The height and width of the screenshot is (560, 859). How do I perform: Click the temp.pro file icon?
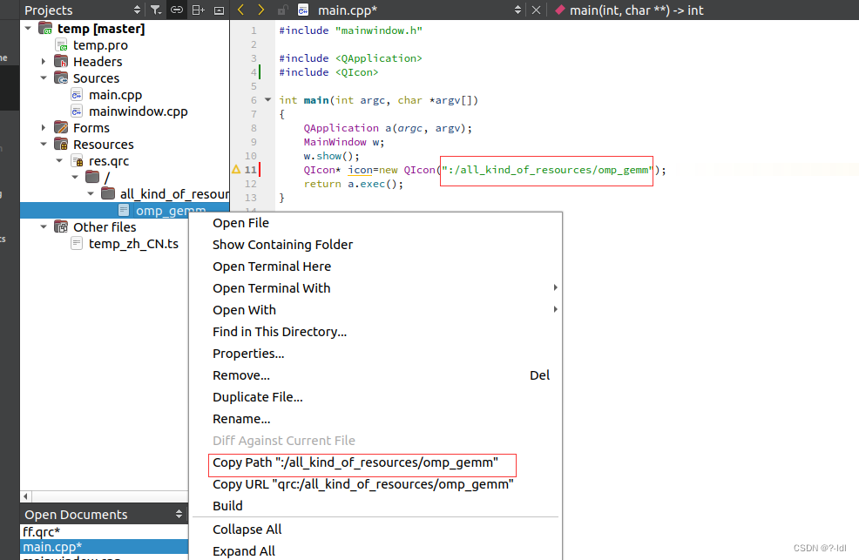[x=61, y=45]
